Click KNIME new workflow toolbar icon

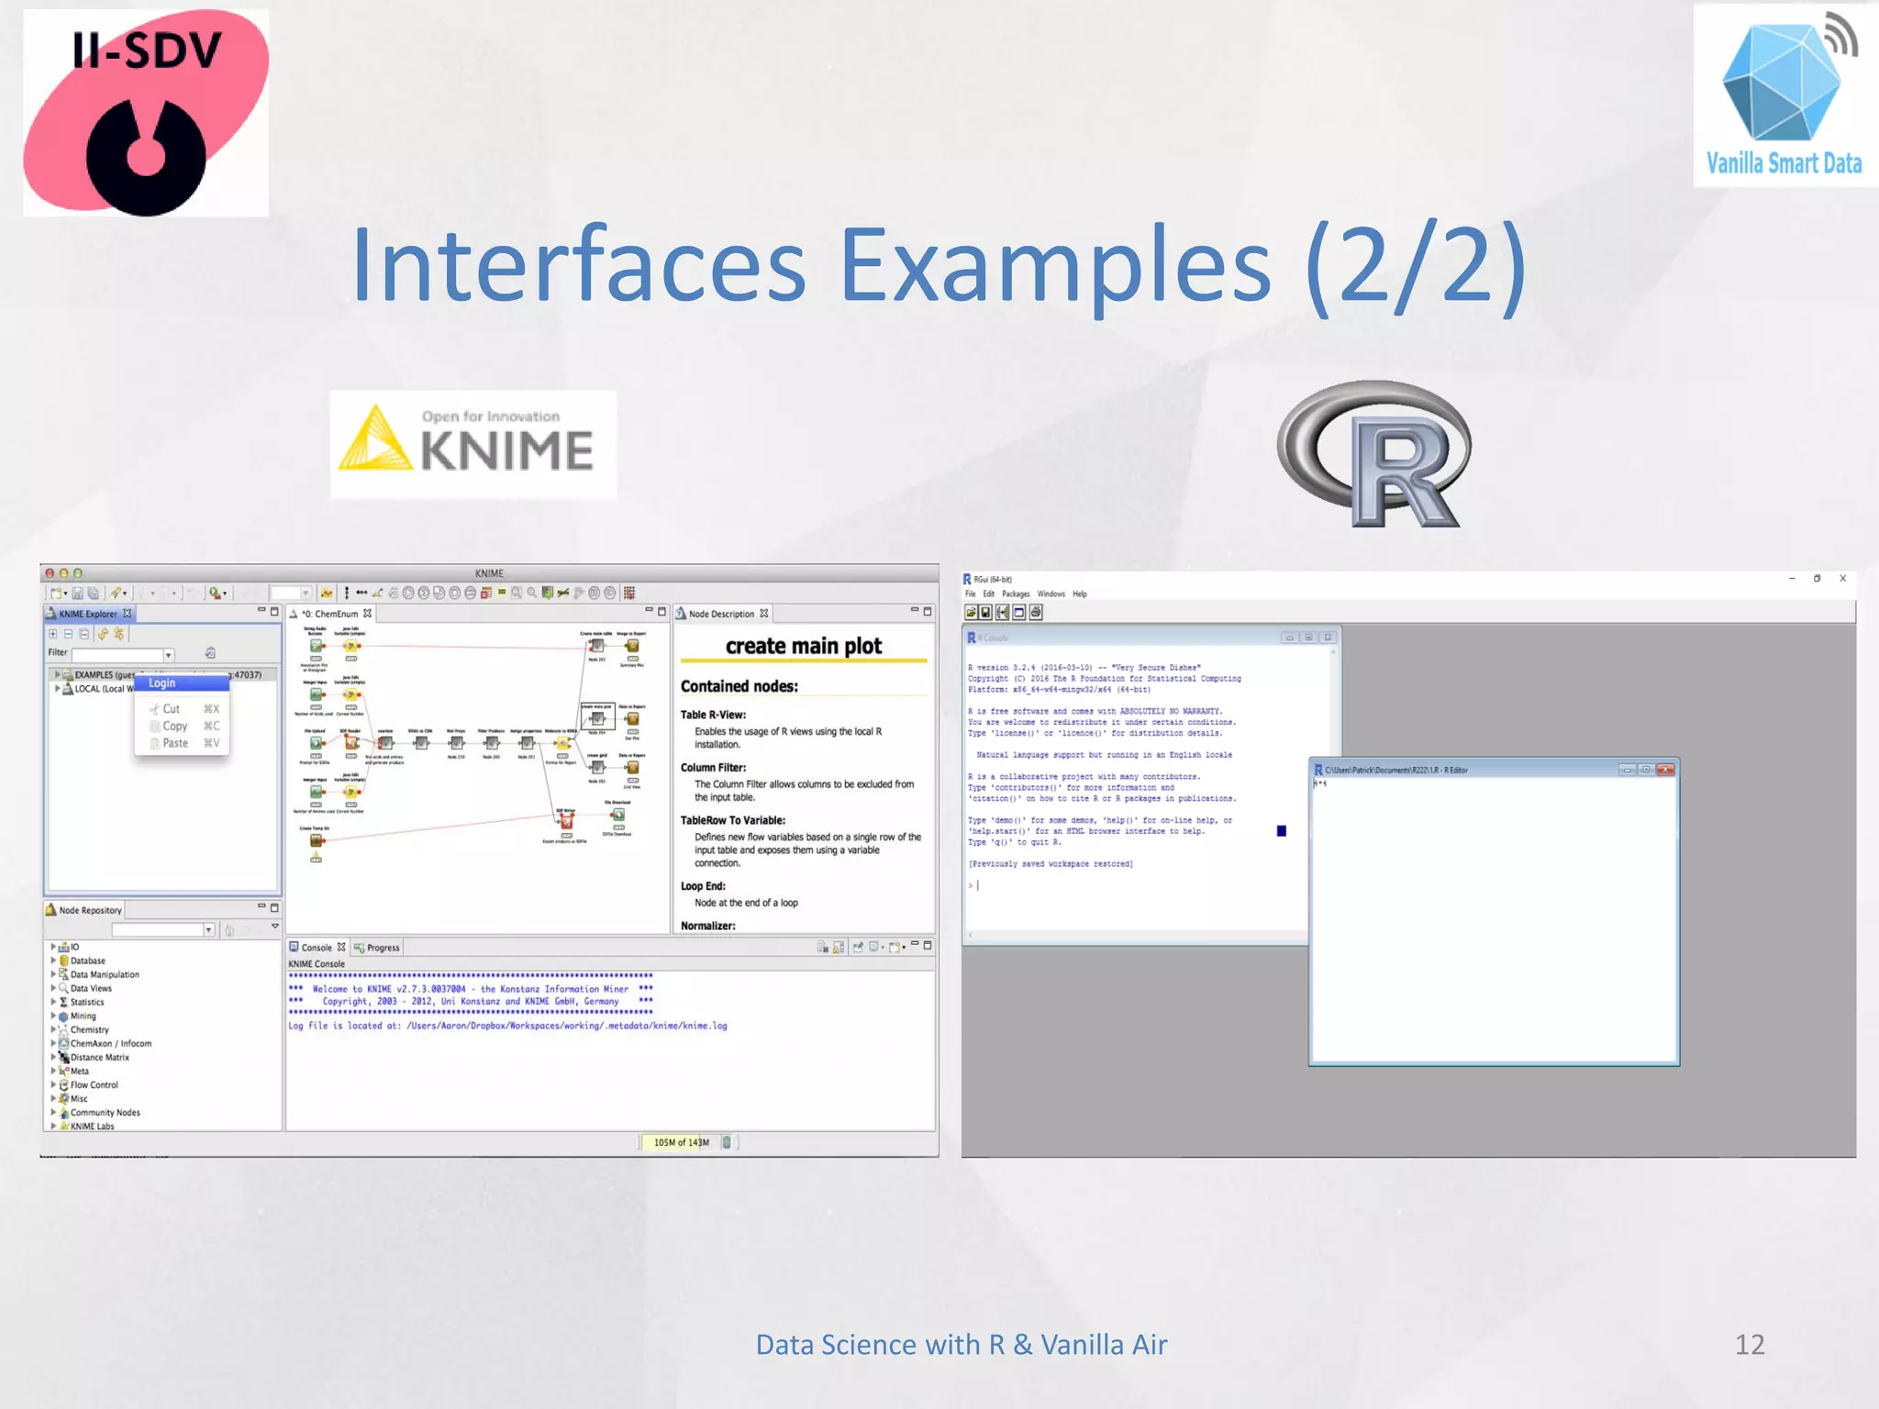(57, 594)
